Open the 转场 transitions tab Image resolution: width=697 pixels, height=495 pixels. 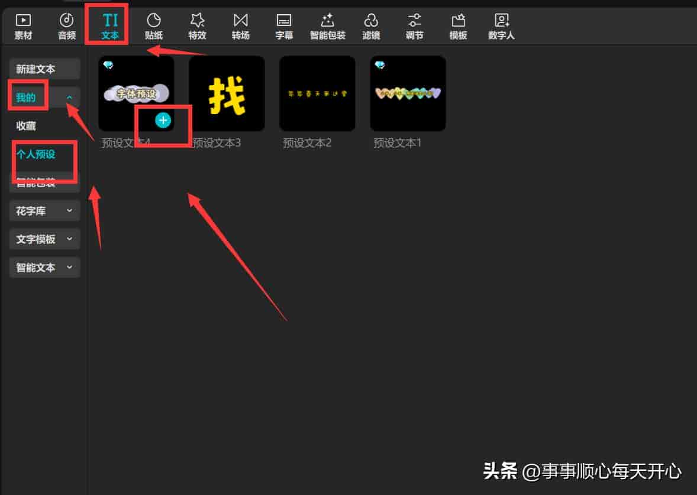click(x=240, y=27)
